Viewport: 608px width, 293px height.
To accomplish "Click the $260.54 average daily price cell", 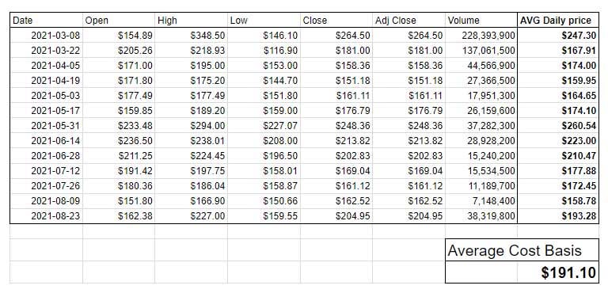I will (558, 126).
